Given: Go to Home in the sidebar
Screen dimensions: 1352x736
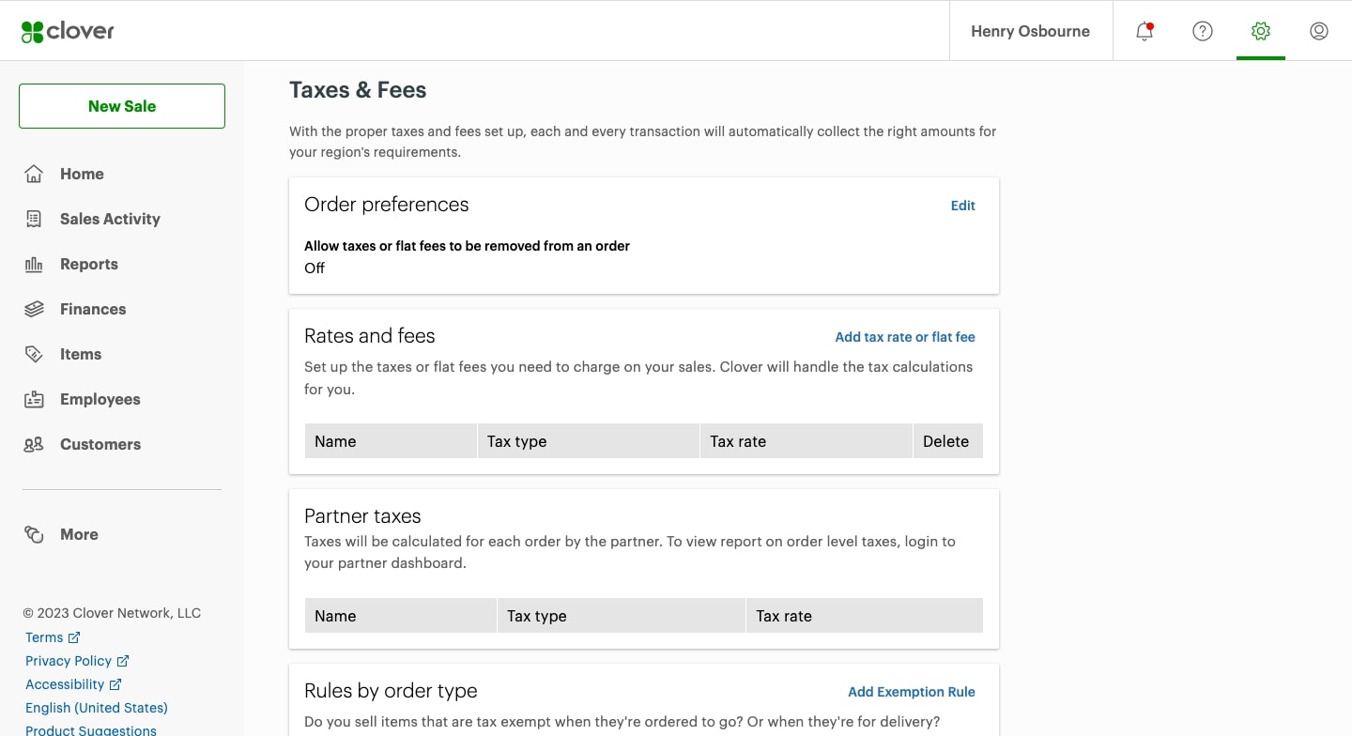Looking at the screenshot, I should coord(82,174).
